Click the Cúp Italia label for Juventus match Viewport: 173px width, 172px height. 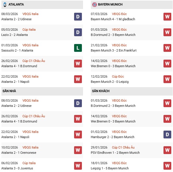(x=28, y=163)
